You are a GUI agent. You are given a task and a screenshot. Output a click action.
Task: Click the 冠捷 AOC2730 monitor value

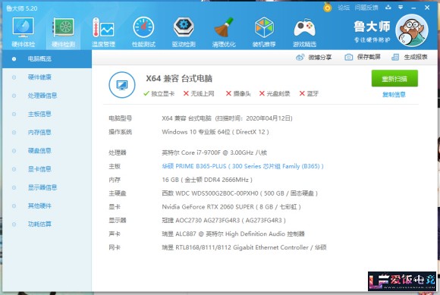[x=224, y=221]
